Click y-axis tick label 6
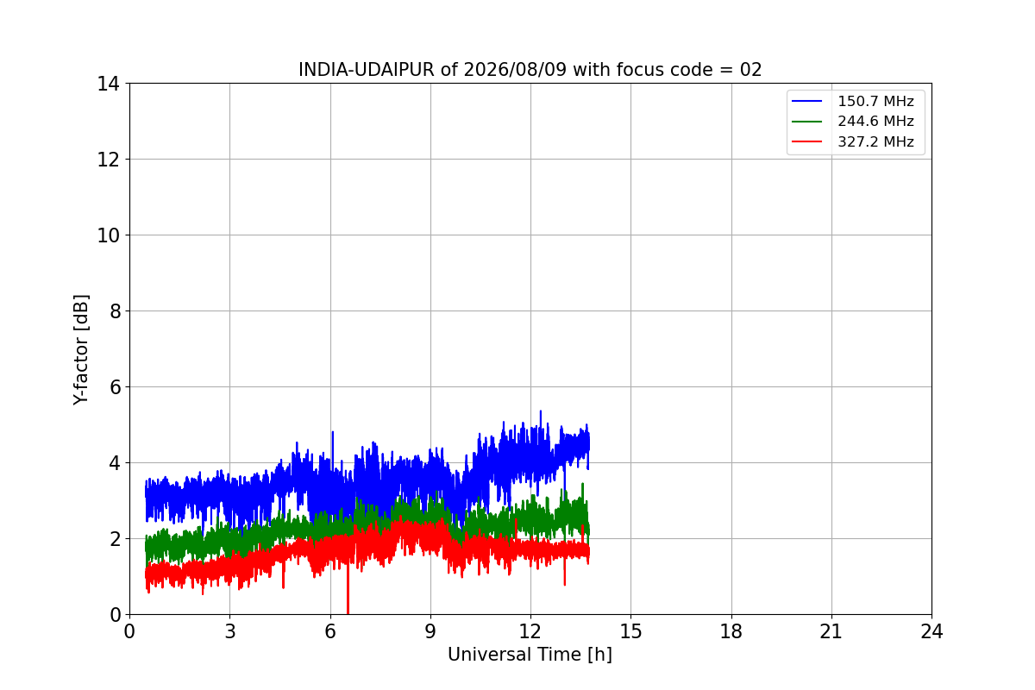The image size is (1035, 690). click(x=113, y=387)
